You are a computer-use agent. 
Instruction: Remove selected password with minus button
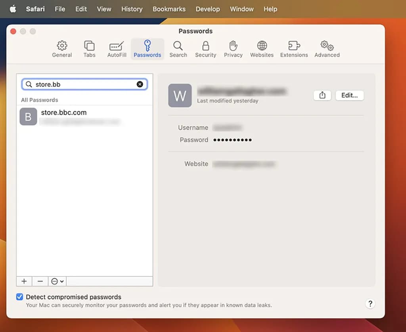(40, 281)
